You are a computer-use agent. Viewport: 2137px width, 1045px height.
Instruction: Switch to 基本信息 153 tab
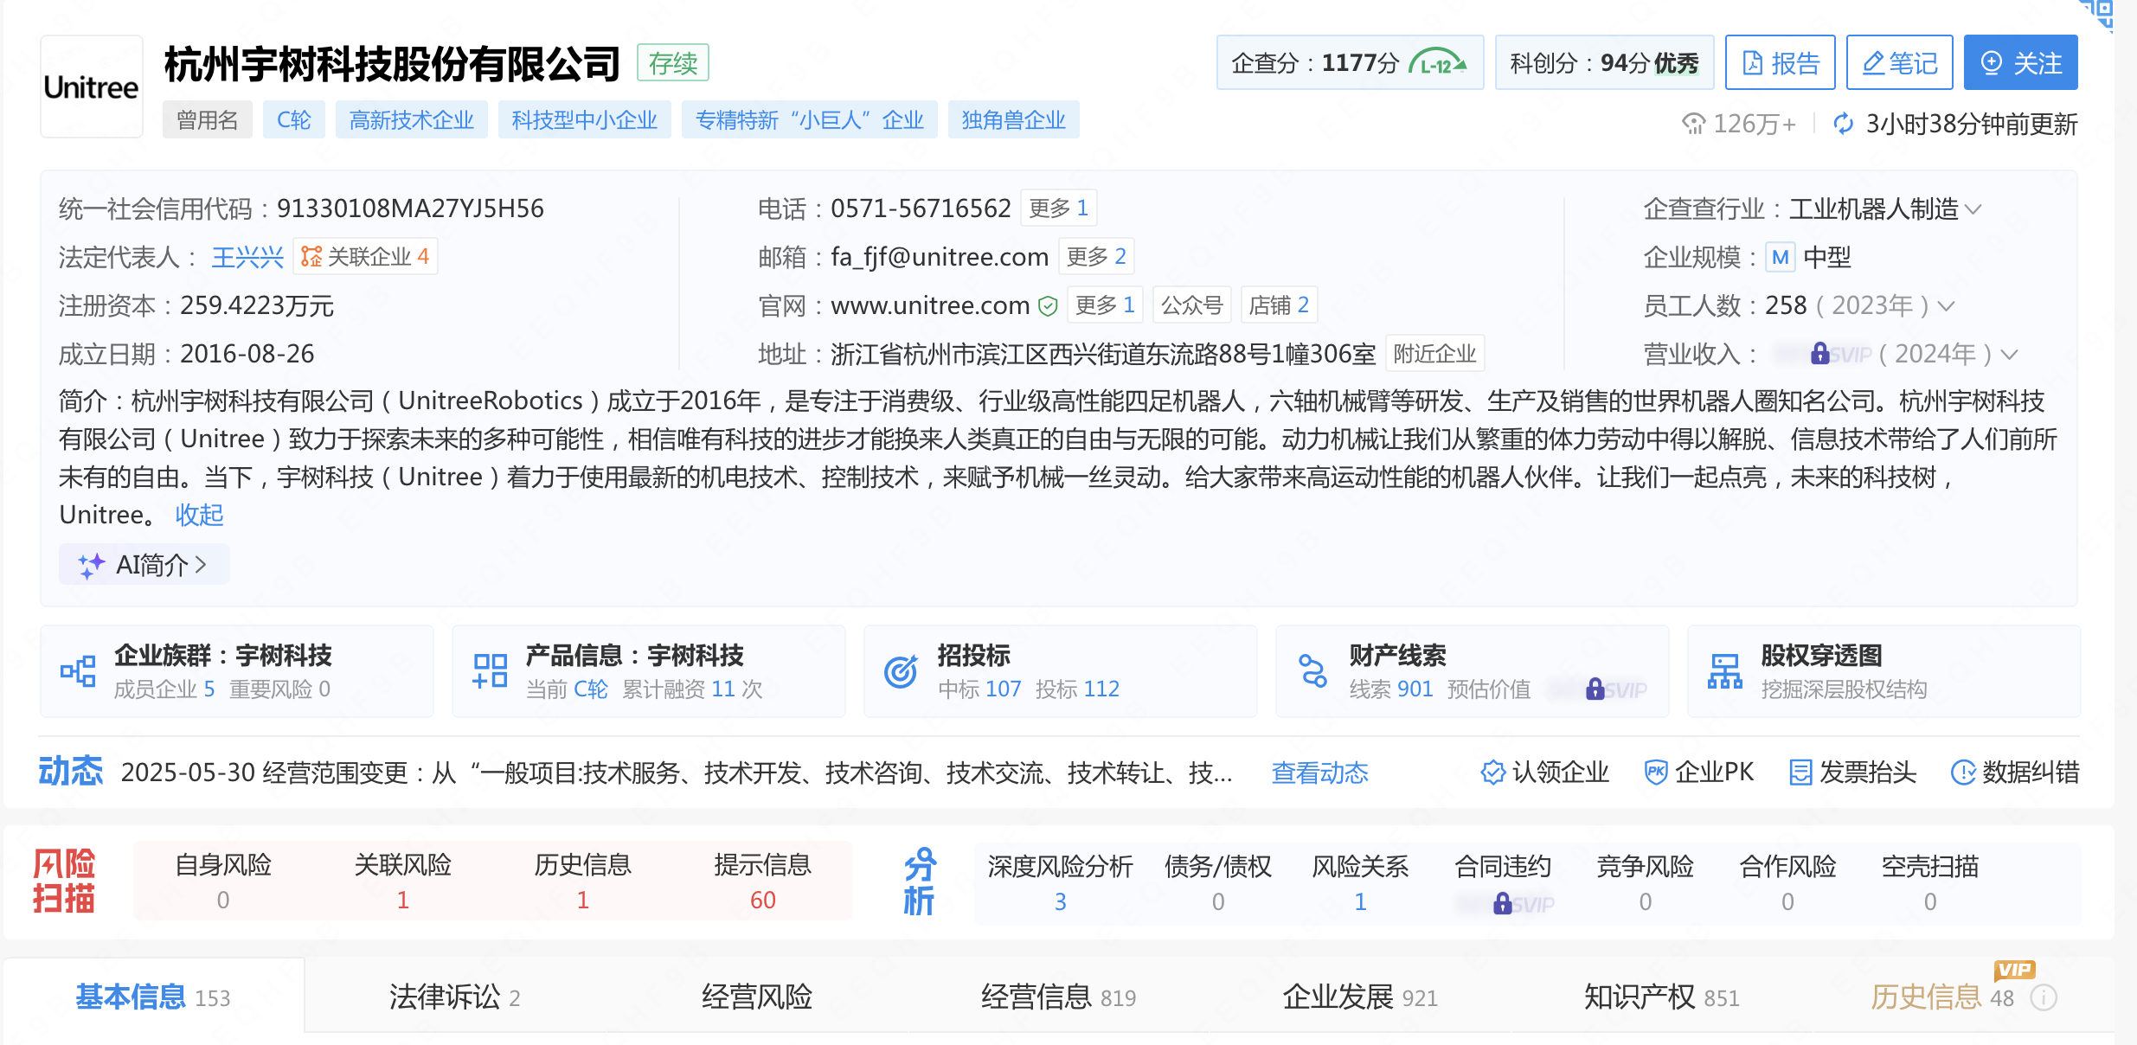(153, 997)
